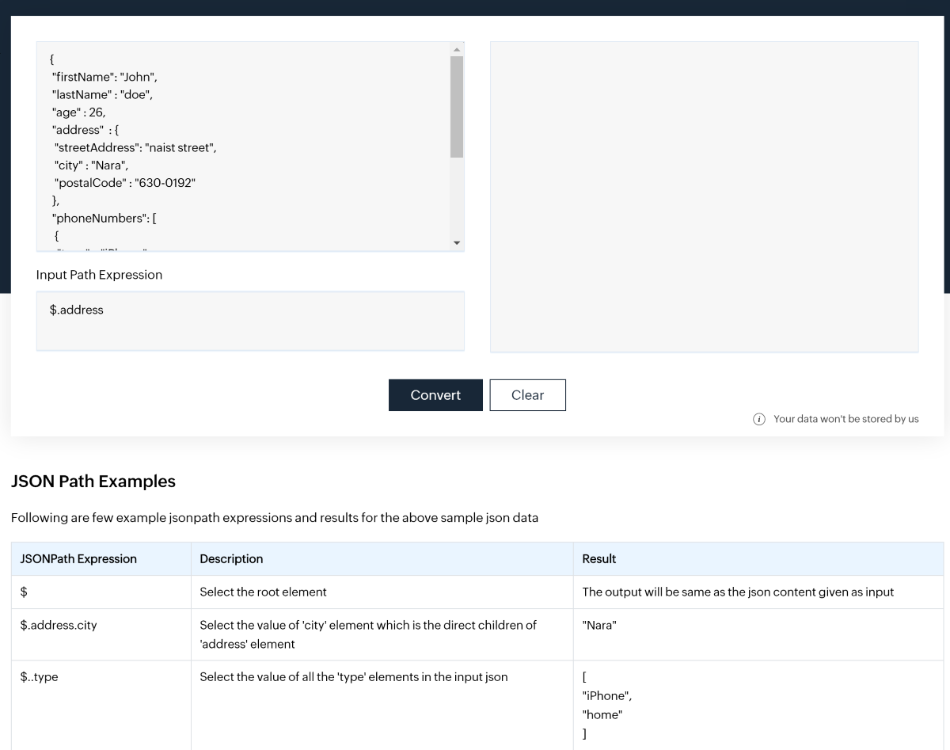Click the JSON input scrollbar up arrow

[x=457, y=49]
